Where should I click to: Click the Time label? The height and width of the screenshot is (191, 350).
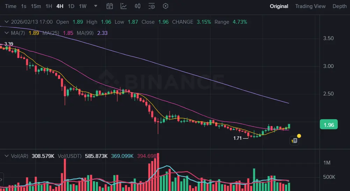coord(10,6)
